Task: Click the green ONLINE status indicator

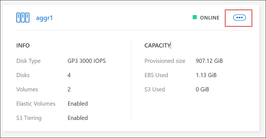Action: click(195, 18)
